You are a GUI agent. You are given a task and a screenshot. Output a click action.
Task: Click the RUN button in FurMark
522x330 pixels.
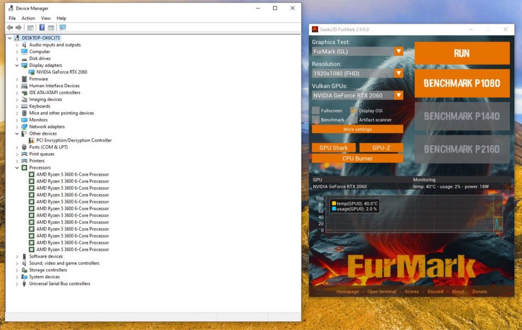click(x=462, y=53)
